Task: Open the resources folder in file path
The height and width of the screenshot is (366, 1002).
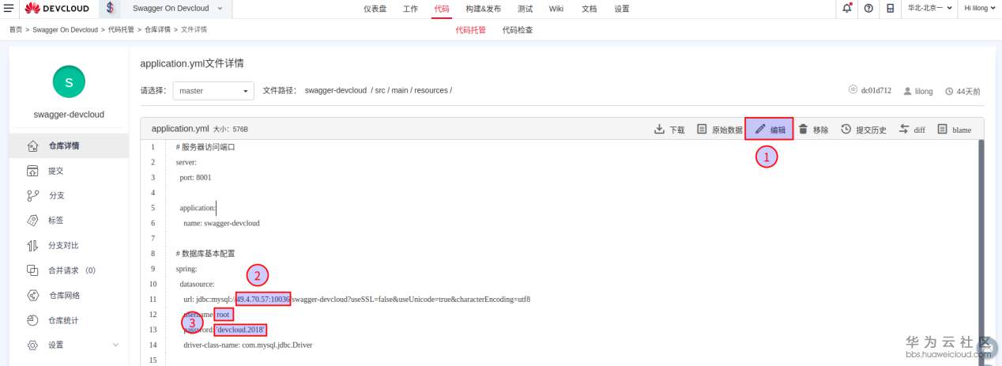Action: pyautogui.click(x=431, y=91)
